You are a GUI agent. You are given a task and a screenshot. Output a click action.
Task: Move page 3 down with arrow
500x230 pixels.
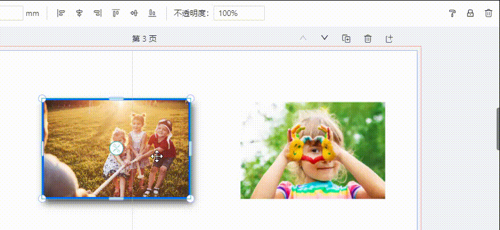point(325,38)
